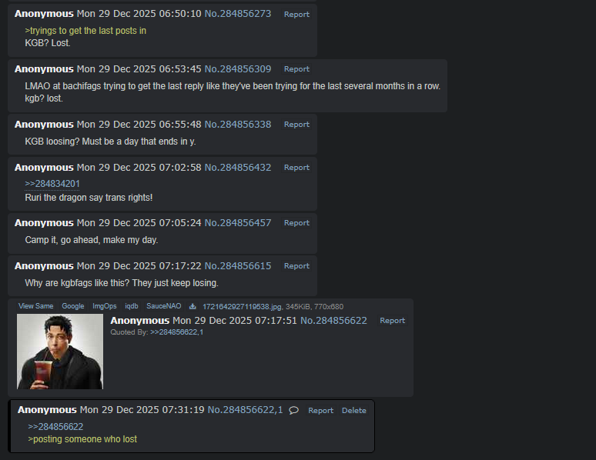
Task: Search image on Google
Action: coord(73,306)
